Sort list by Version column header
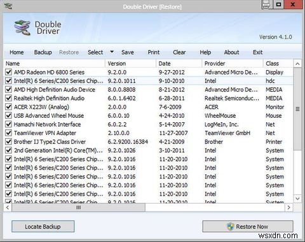Viewport: 305px width, 242px height. 131,64
